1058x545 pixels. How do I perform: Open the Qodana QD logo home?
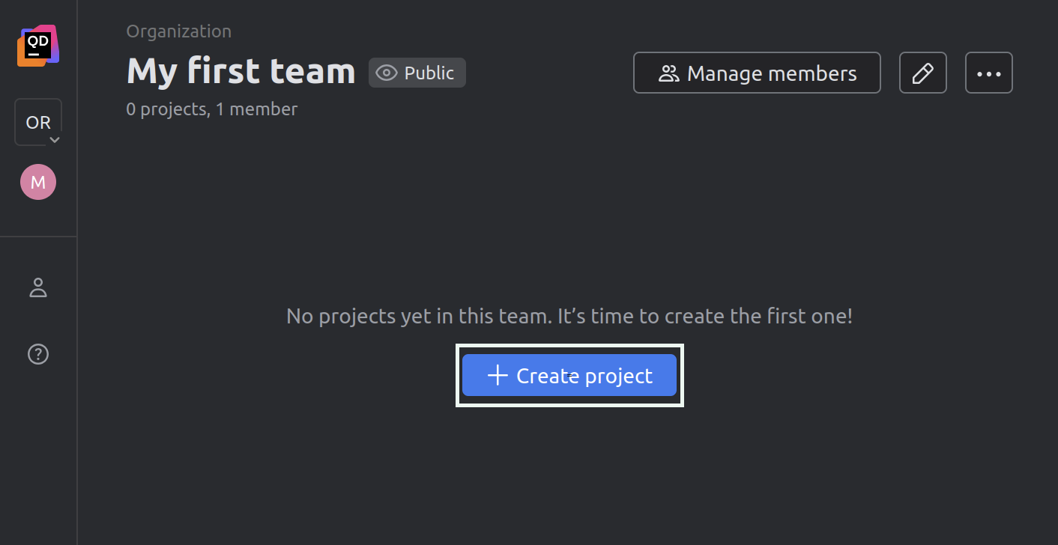pos(38,46)
